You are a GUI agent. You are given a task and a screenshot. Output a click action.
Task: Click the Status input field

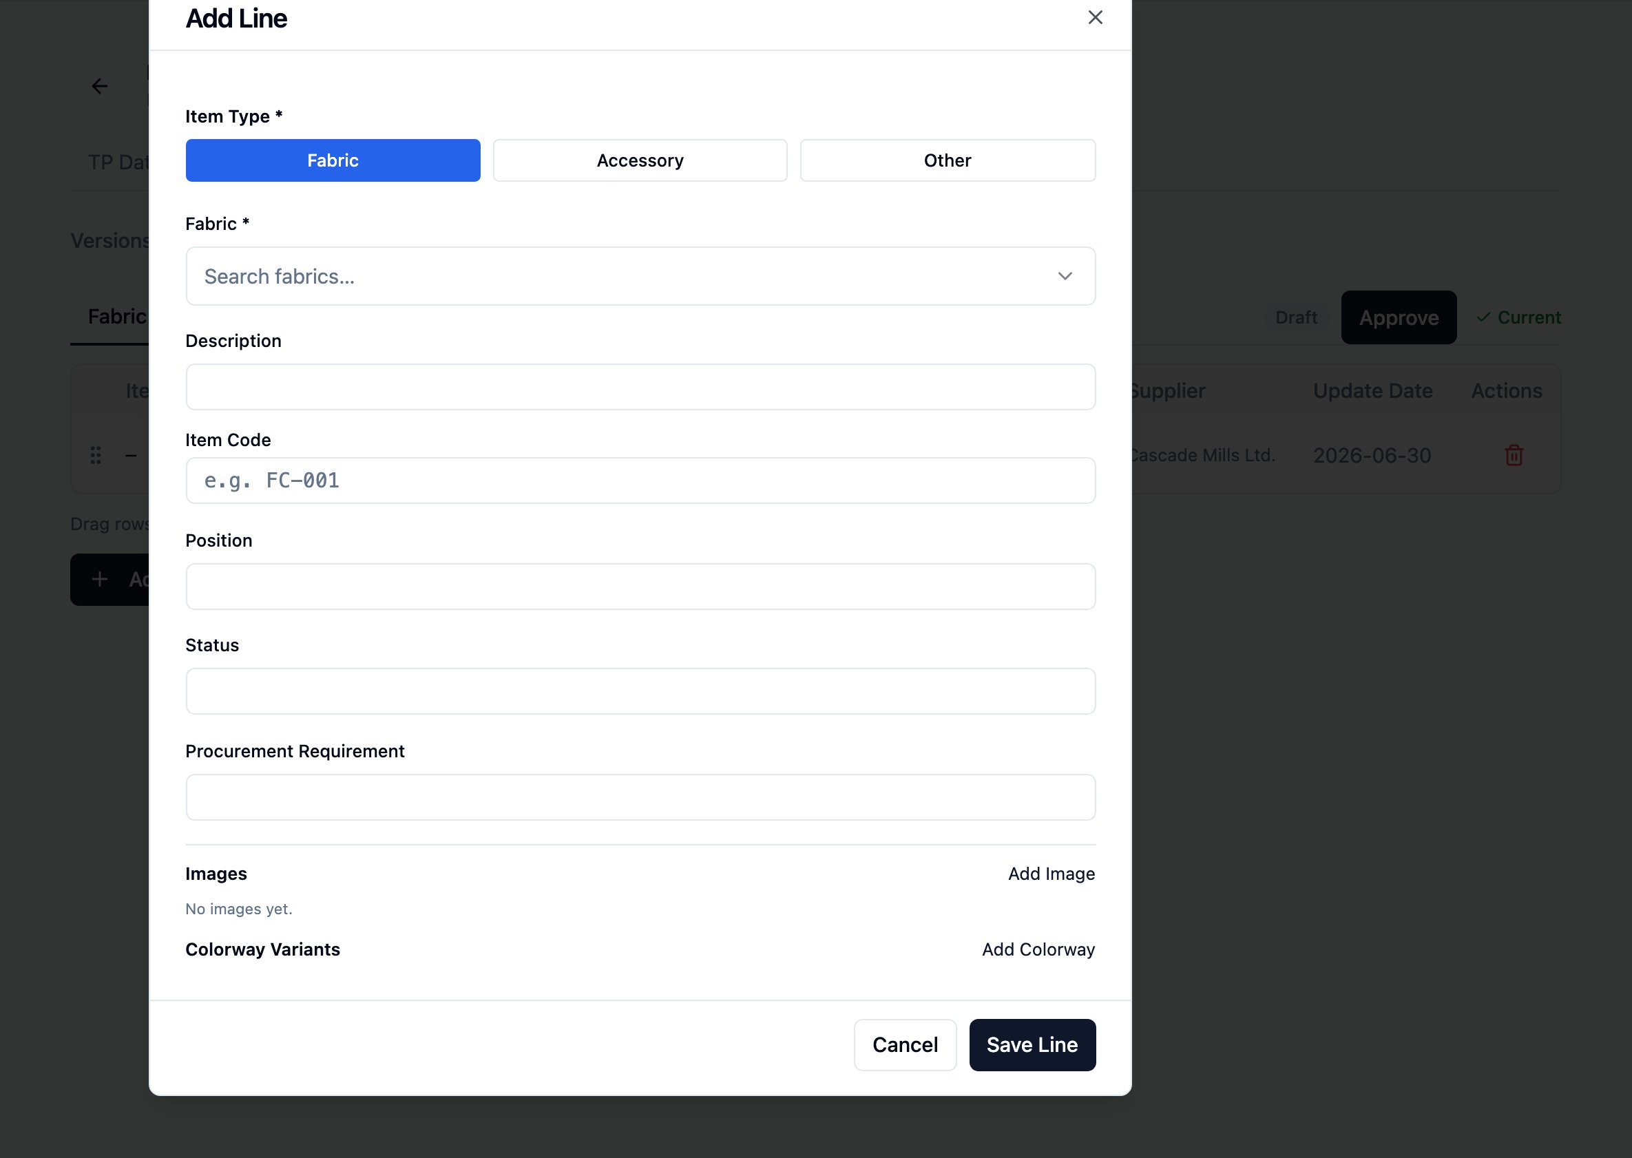pos(640,692)
